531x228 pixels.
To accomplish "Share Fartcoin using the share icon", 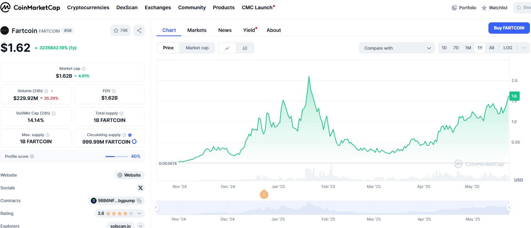I will 139,30.
